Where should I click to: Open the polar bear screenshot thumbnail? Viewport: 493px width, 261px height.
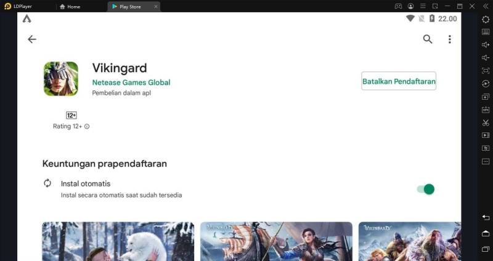(x=118, y=241)
